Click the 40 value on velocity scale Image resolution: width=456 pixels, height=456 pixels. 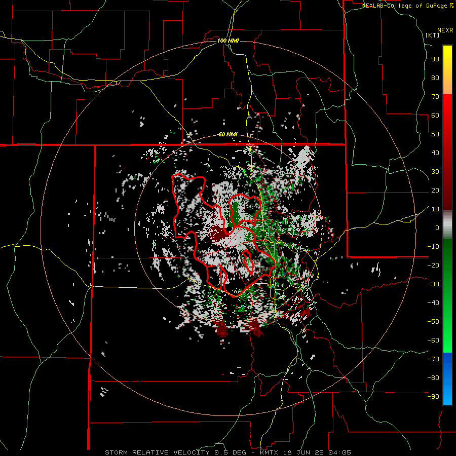pos(435,153)
